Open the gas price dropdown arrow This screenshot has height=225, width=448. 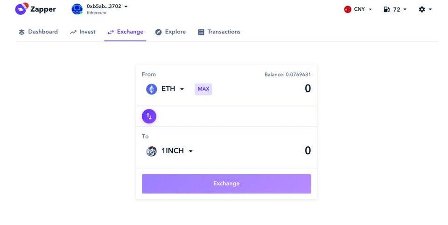[405, 9]
